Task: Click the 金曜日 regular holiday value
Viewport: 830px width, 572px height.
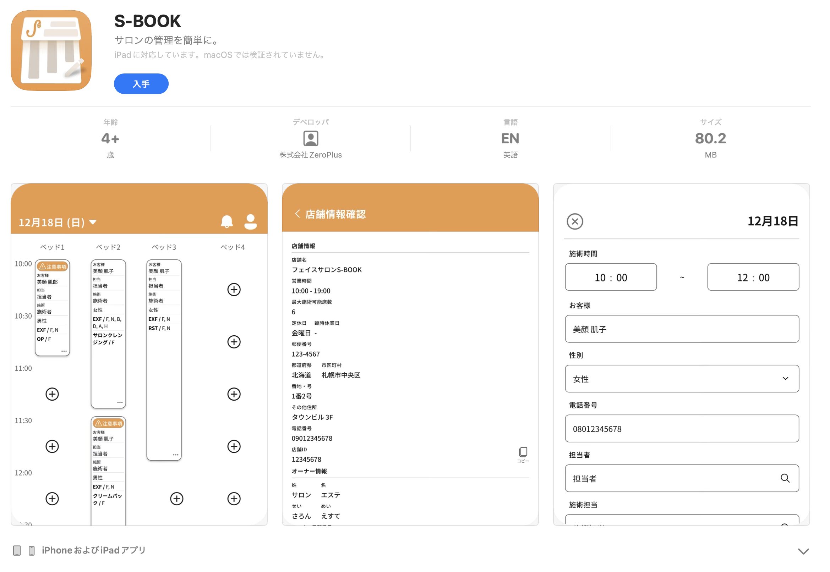Action: pyautogui.click(x=301, y=333)
